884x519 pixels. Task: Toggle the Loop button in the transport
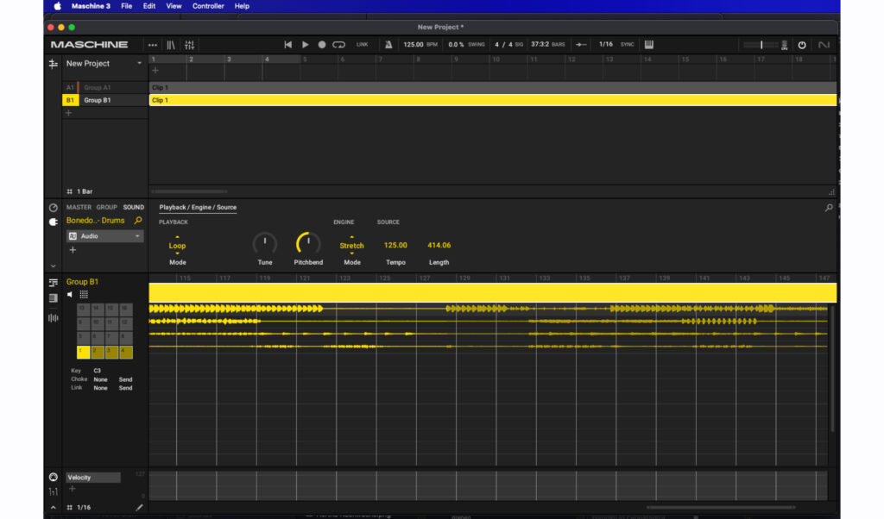[338, 45]
